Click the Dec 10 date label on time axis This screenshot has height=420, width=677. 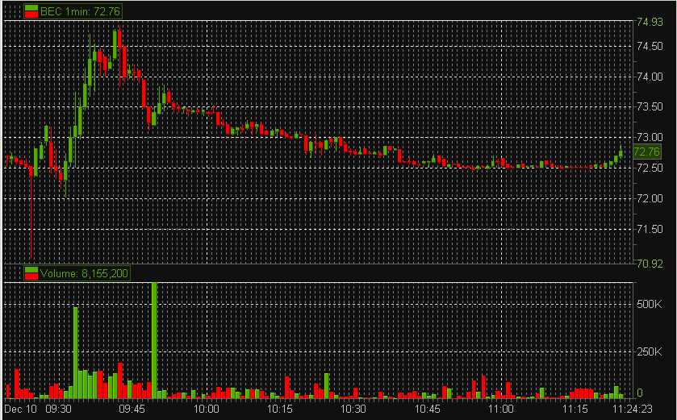(21, 409)
